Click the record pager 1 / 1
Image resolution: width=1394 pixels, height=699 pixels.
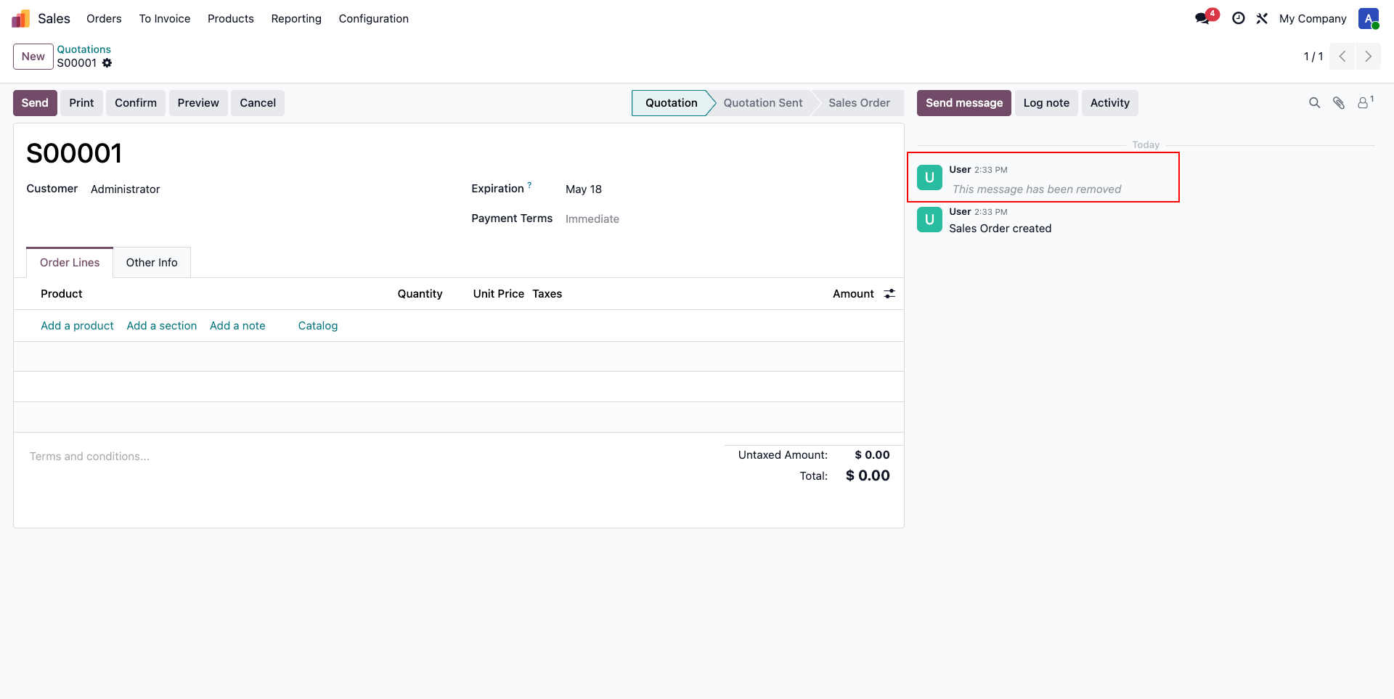1313,57
